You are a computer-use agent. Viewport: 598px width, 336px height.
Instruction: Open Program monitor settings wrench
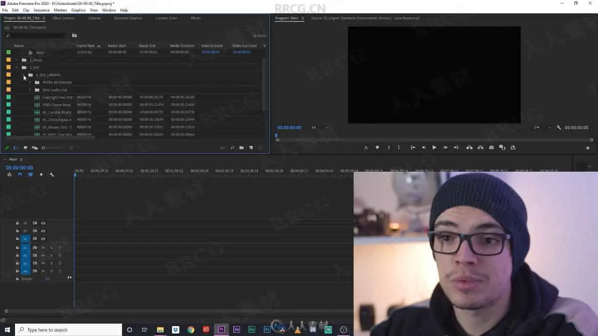point(559,127)
